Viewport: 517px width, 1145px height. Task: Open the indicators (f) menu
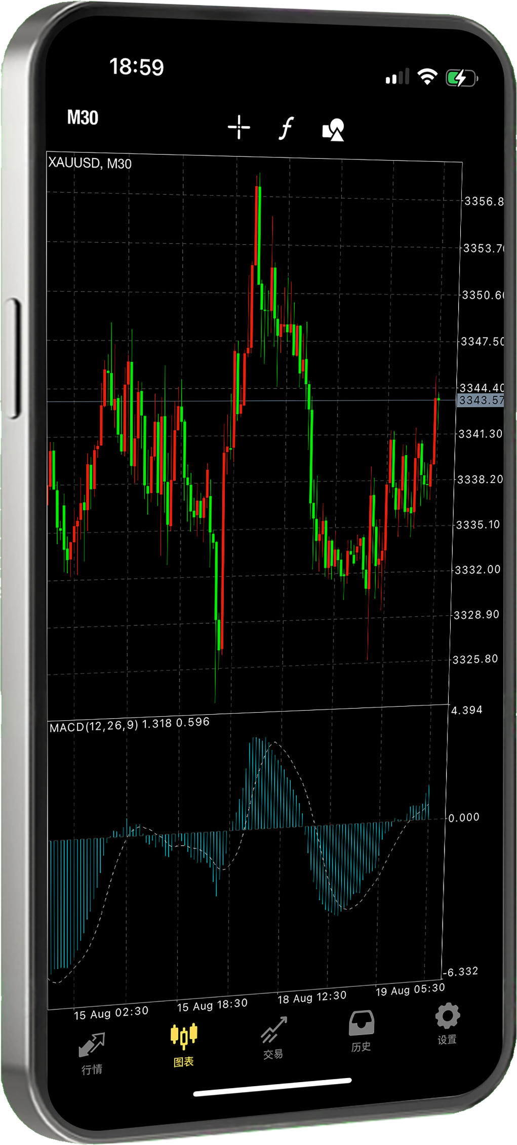click(x=286, y=128)
